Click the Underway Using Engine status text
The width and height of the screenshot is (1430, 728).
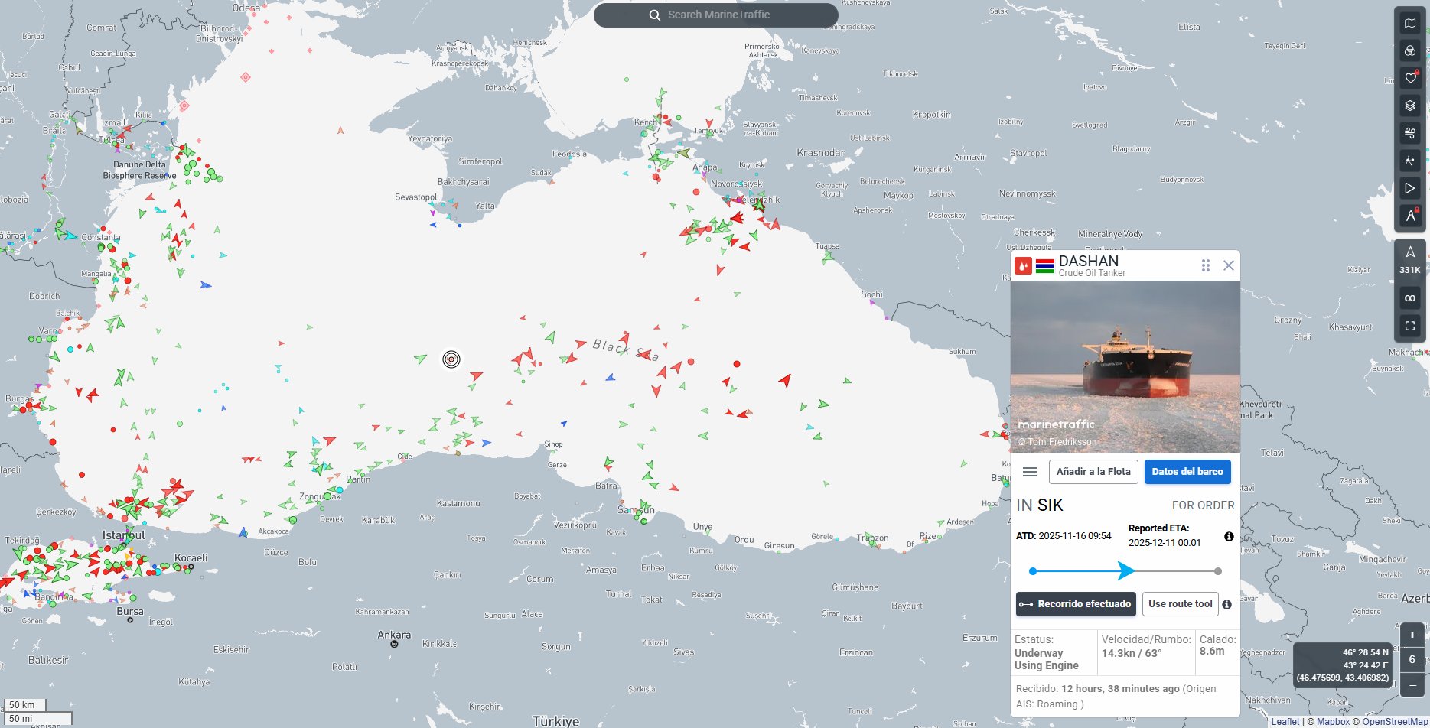(1046, 659)
